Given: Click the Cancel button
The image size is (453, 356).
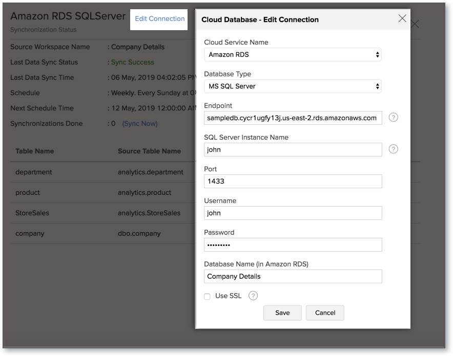Looking at the screenshot, I should [325, 313].
